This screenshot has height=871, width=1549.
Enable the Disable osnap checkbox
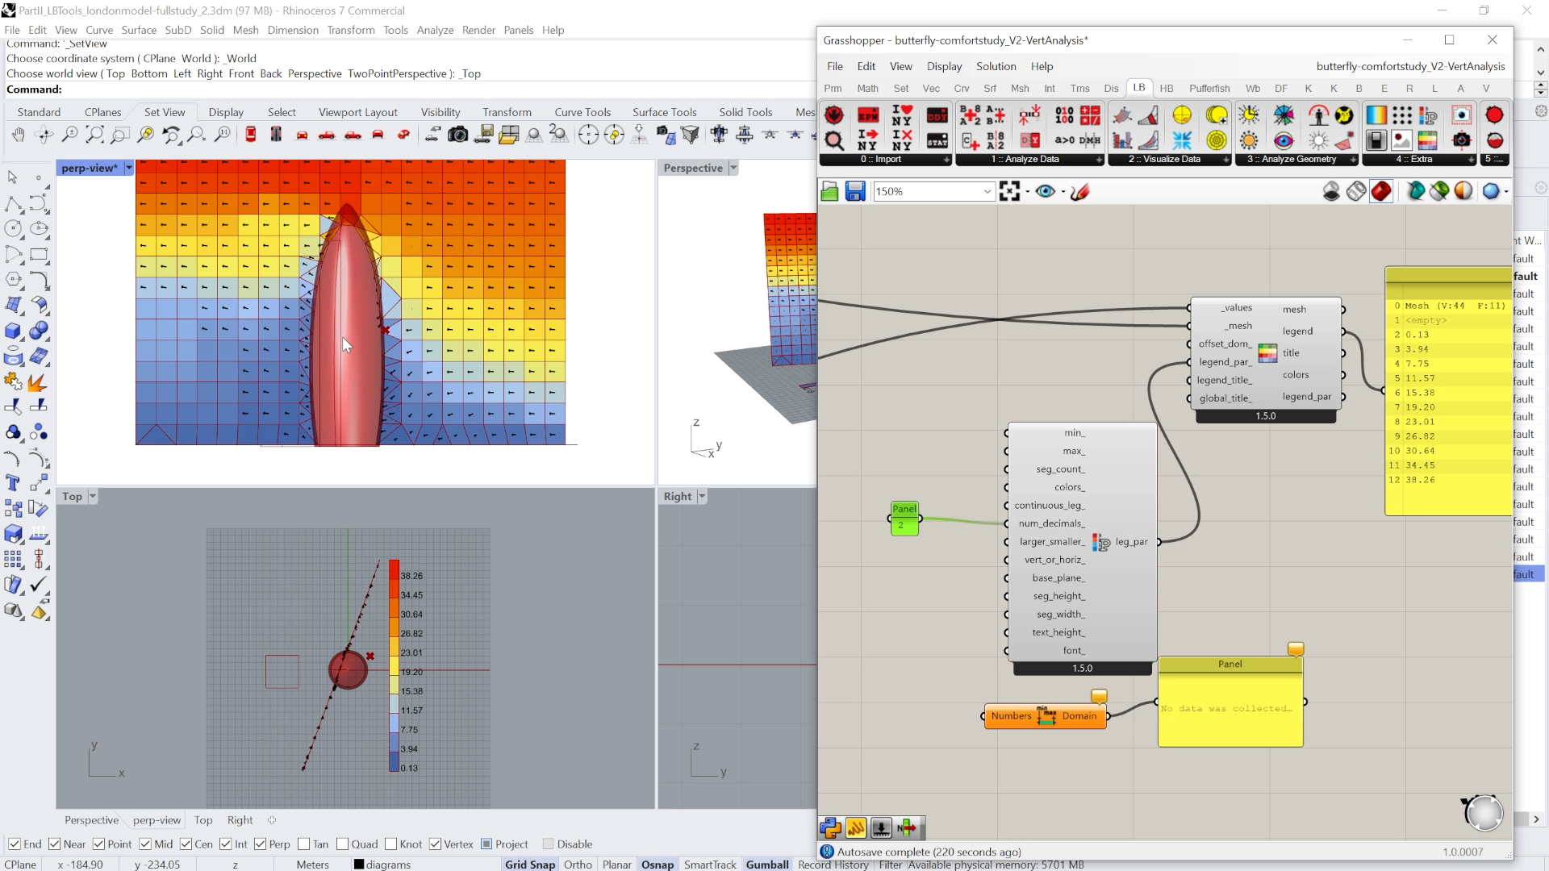[x=549, y=844]
